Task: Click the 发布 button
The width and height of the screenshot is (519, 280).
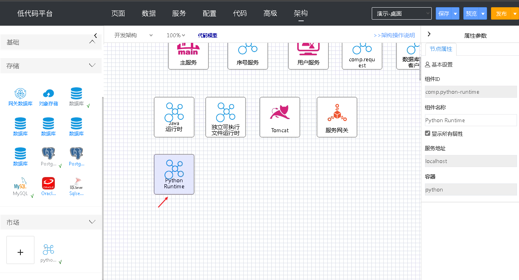Action: [501, 14]
